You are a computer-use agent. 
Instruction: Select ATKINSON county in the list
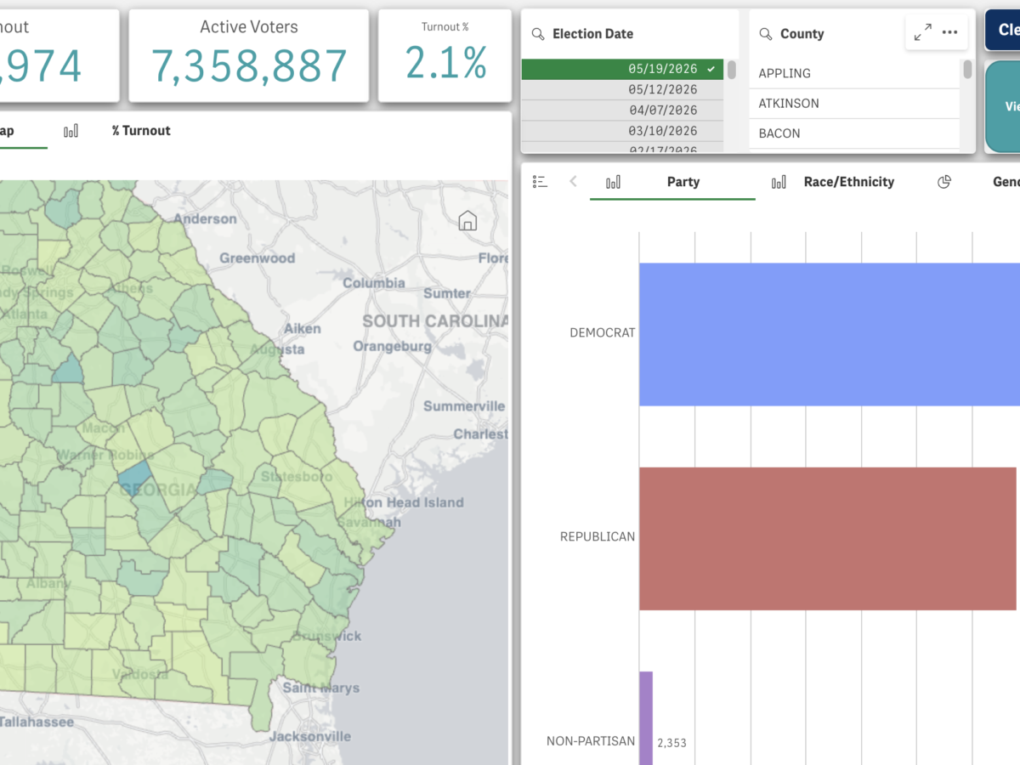[x=854, y=104]
